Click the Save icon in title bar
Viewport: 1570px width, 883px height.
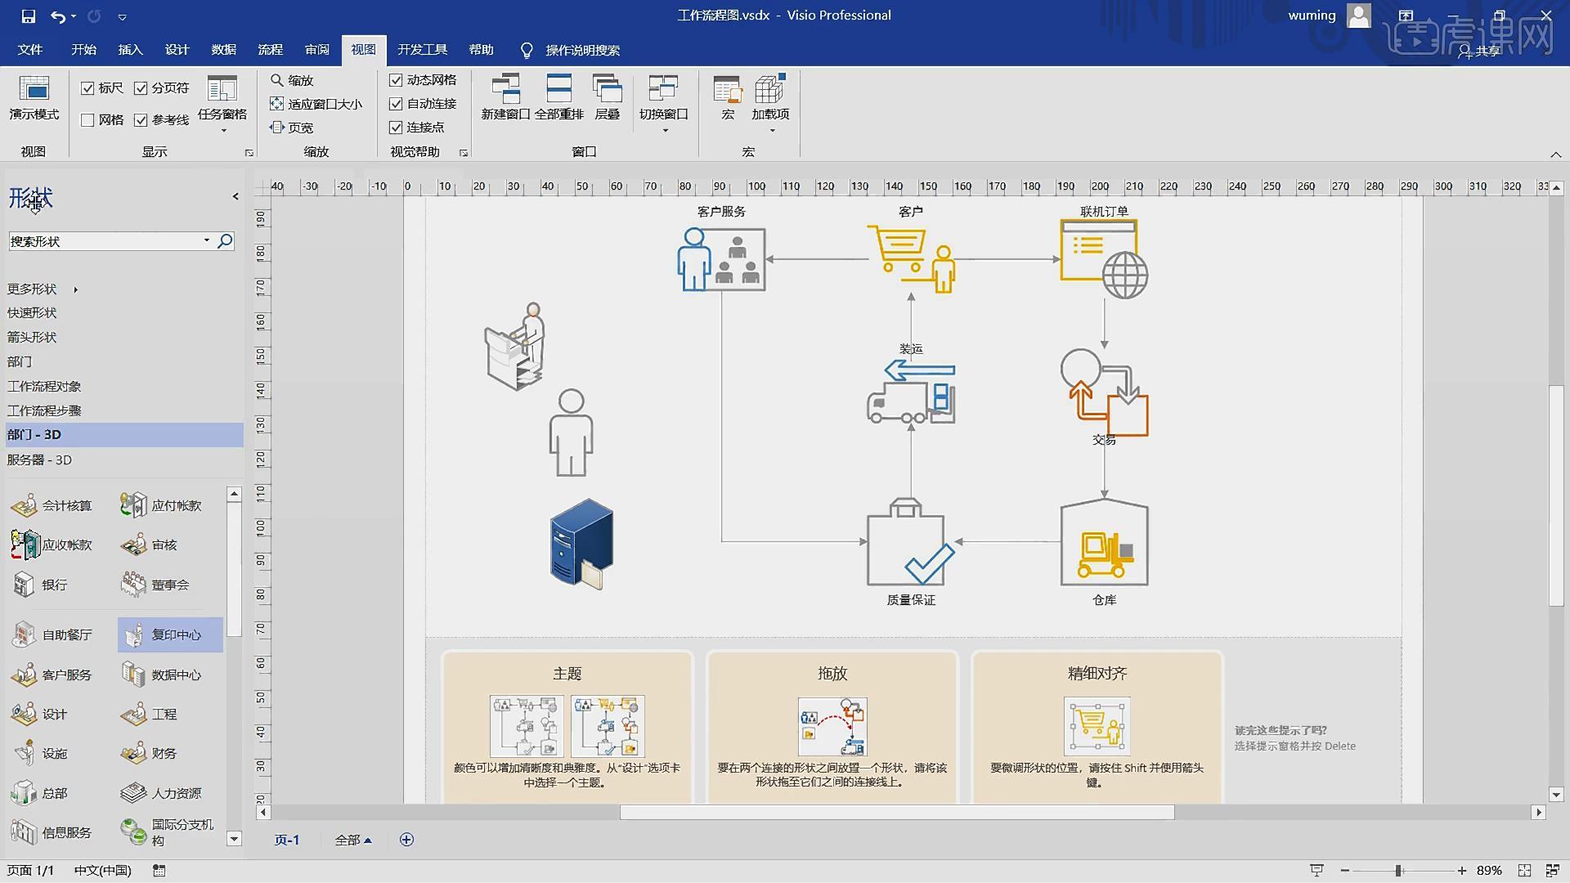coord(29,16)
